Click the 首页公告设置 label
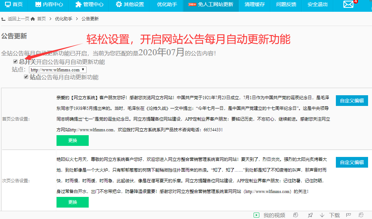This screenshot has height=219, width=372. [x=16, y=119]
